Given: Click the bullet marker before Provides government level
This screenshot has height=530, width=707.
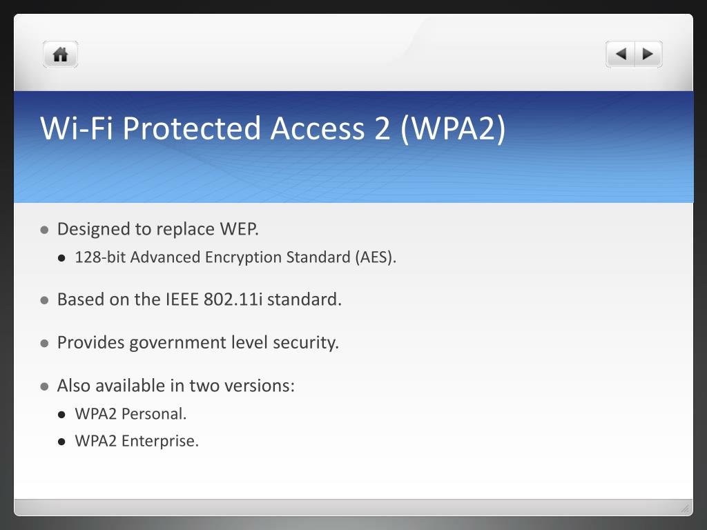Looking at the screenshot, I should pyautogui.click(x=44, y=344).
